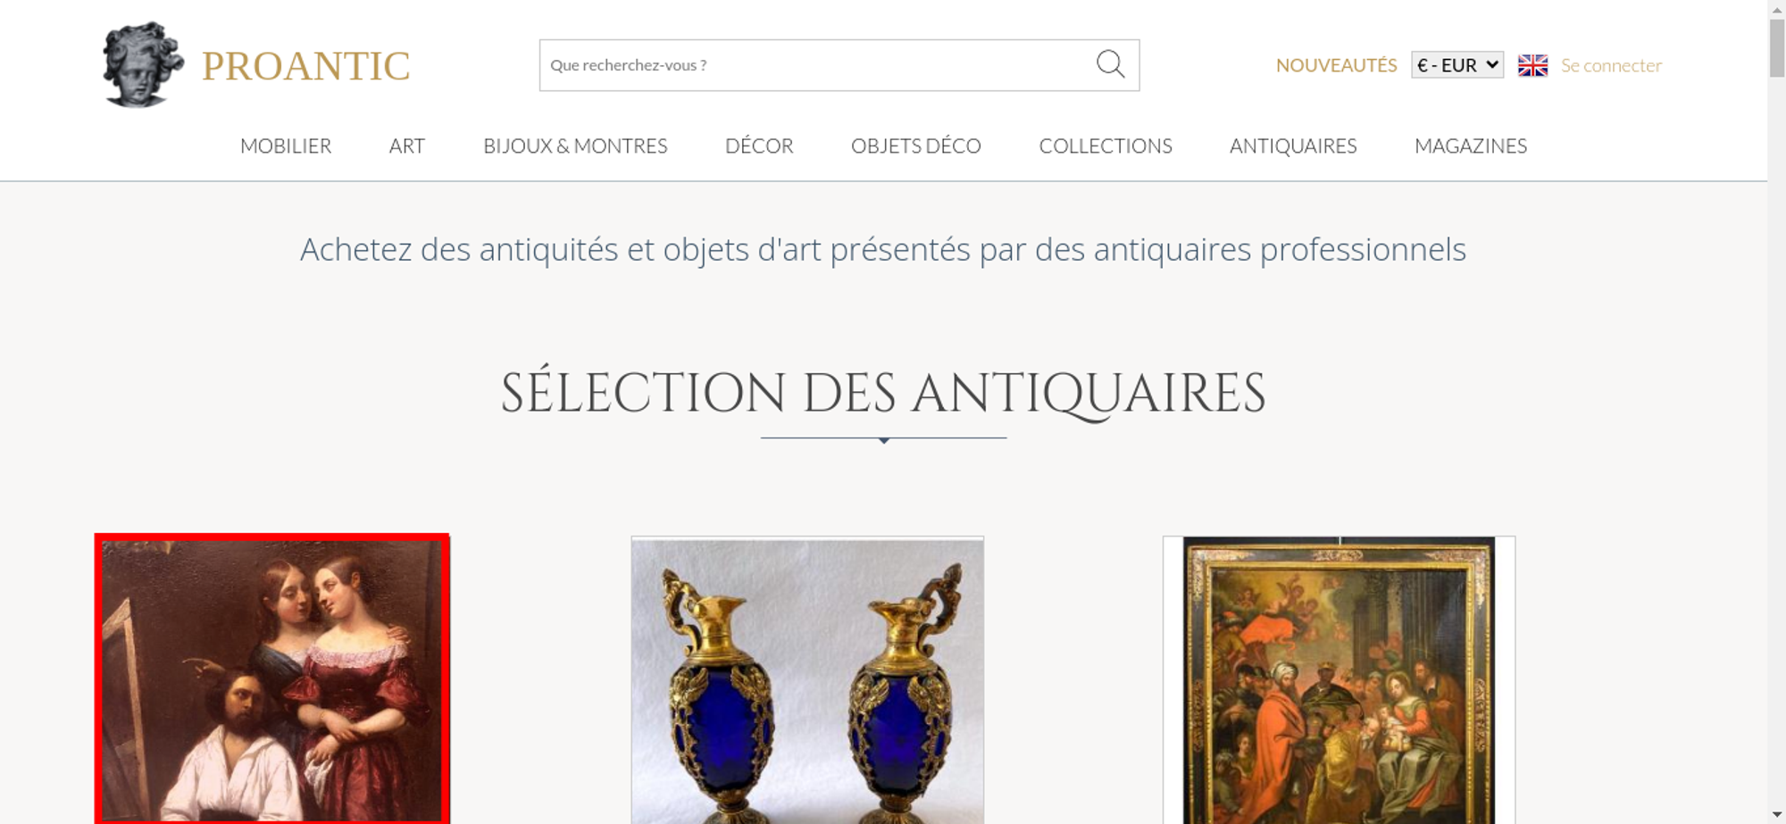Click the page vertical scrollbar thumb
Image resolution: width=1786 pixels, height=824 pixels.
point(1777,47)
